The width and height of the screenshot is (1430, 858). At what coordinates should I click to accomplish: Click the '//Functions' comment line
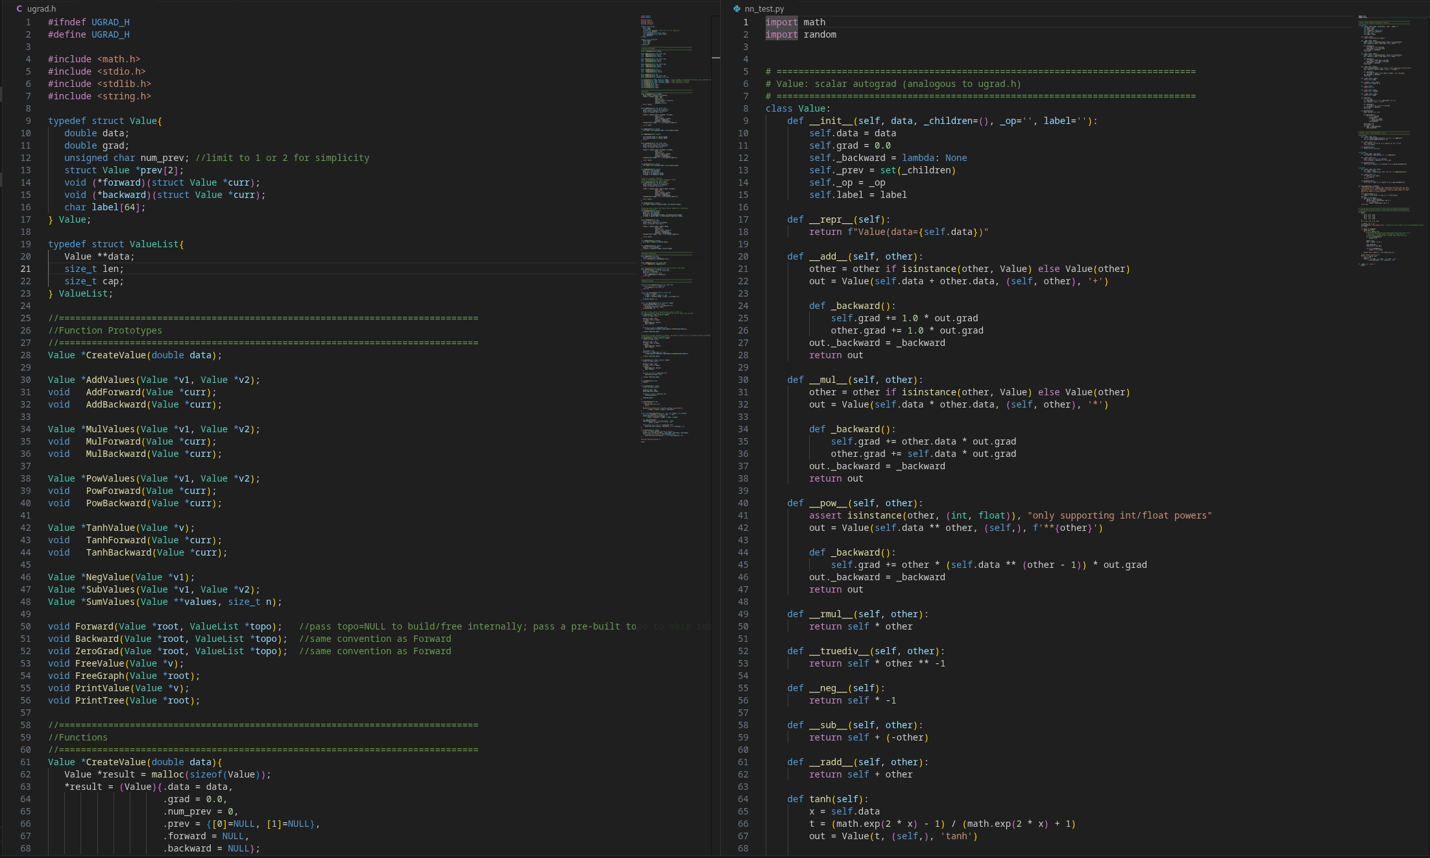(x=78, y=737)
